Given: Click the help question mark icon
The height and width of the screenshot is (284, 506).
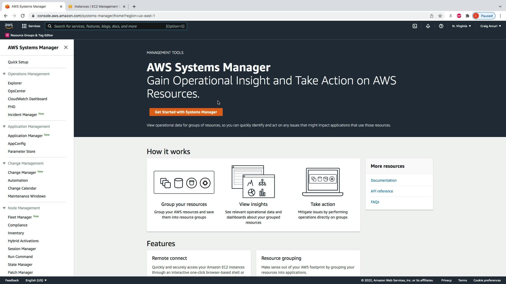Looking at the screenshot, I should 441,26.
